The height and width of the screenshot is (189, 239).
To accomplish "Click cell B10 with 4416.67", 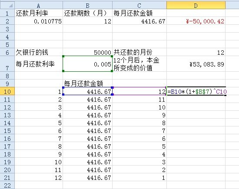I will pyautogui.click(x=87, y=91).
